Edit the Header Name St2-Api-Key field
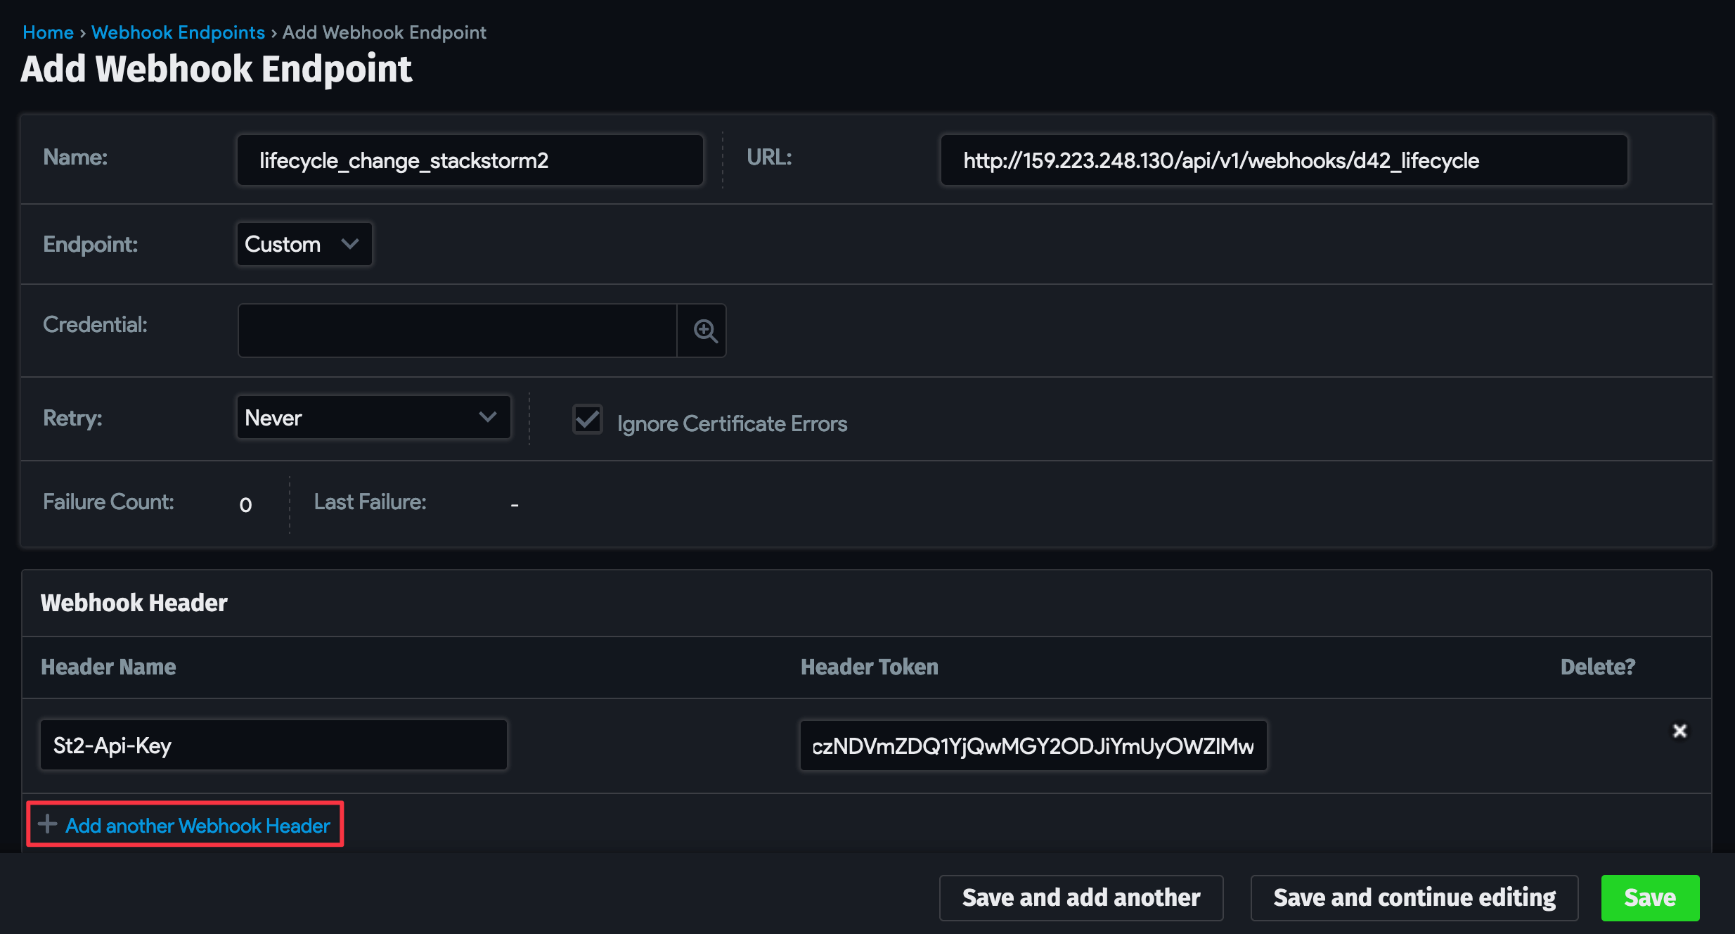The width and height of the screenshot is (1735, 934). (x=273, y=744)
